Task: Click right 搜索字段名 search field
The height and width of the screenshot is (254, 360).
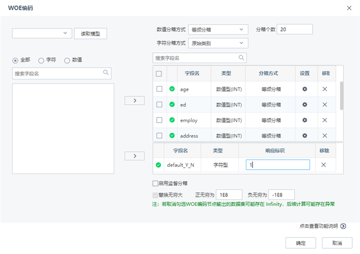Action: (x=200, y=58)
